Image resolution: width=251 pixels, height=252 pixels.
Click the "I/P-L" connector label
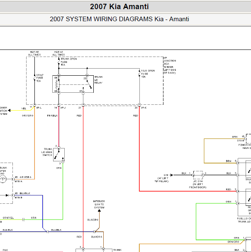click(x=39, y=108)
